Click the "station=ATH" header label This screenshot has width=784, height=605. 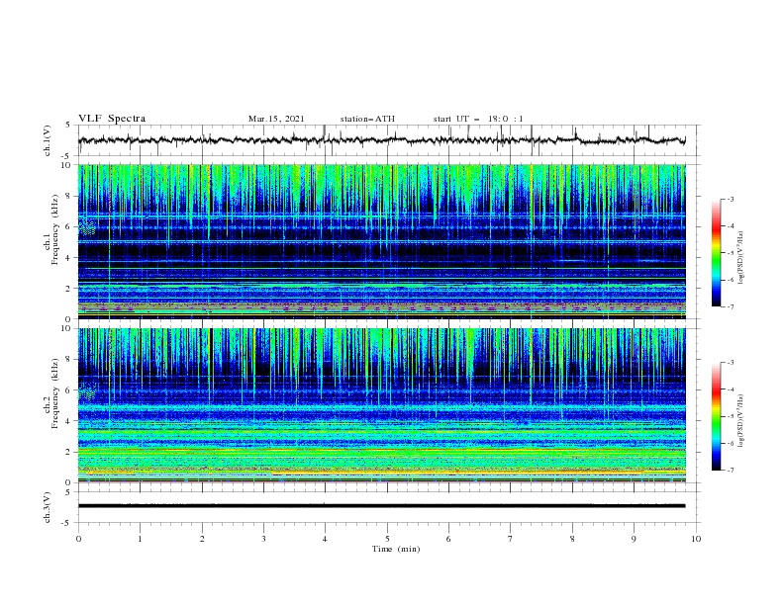click(367, 119)
